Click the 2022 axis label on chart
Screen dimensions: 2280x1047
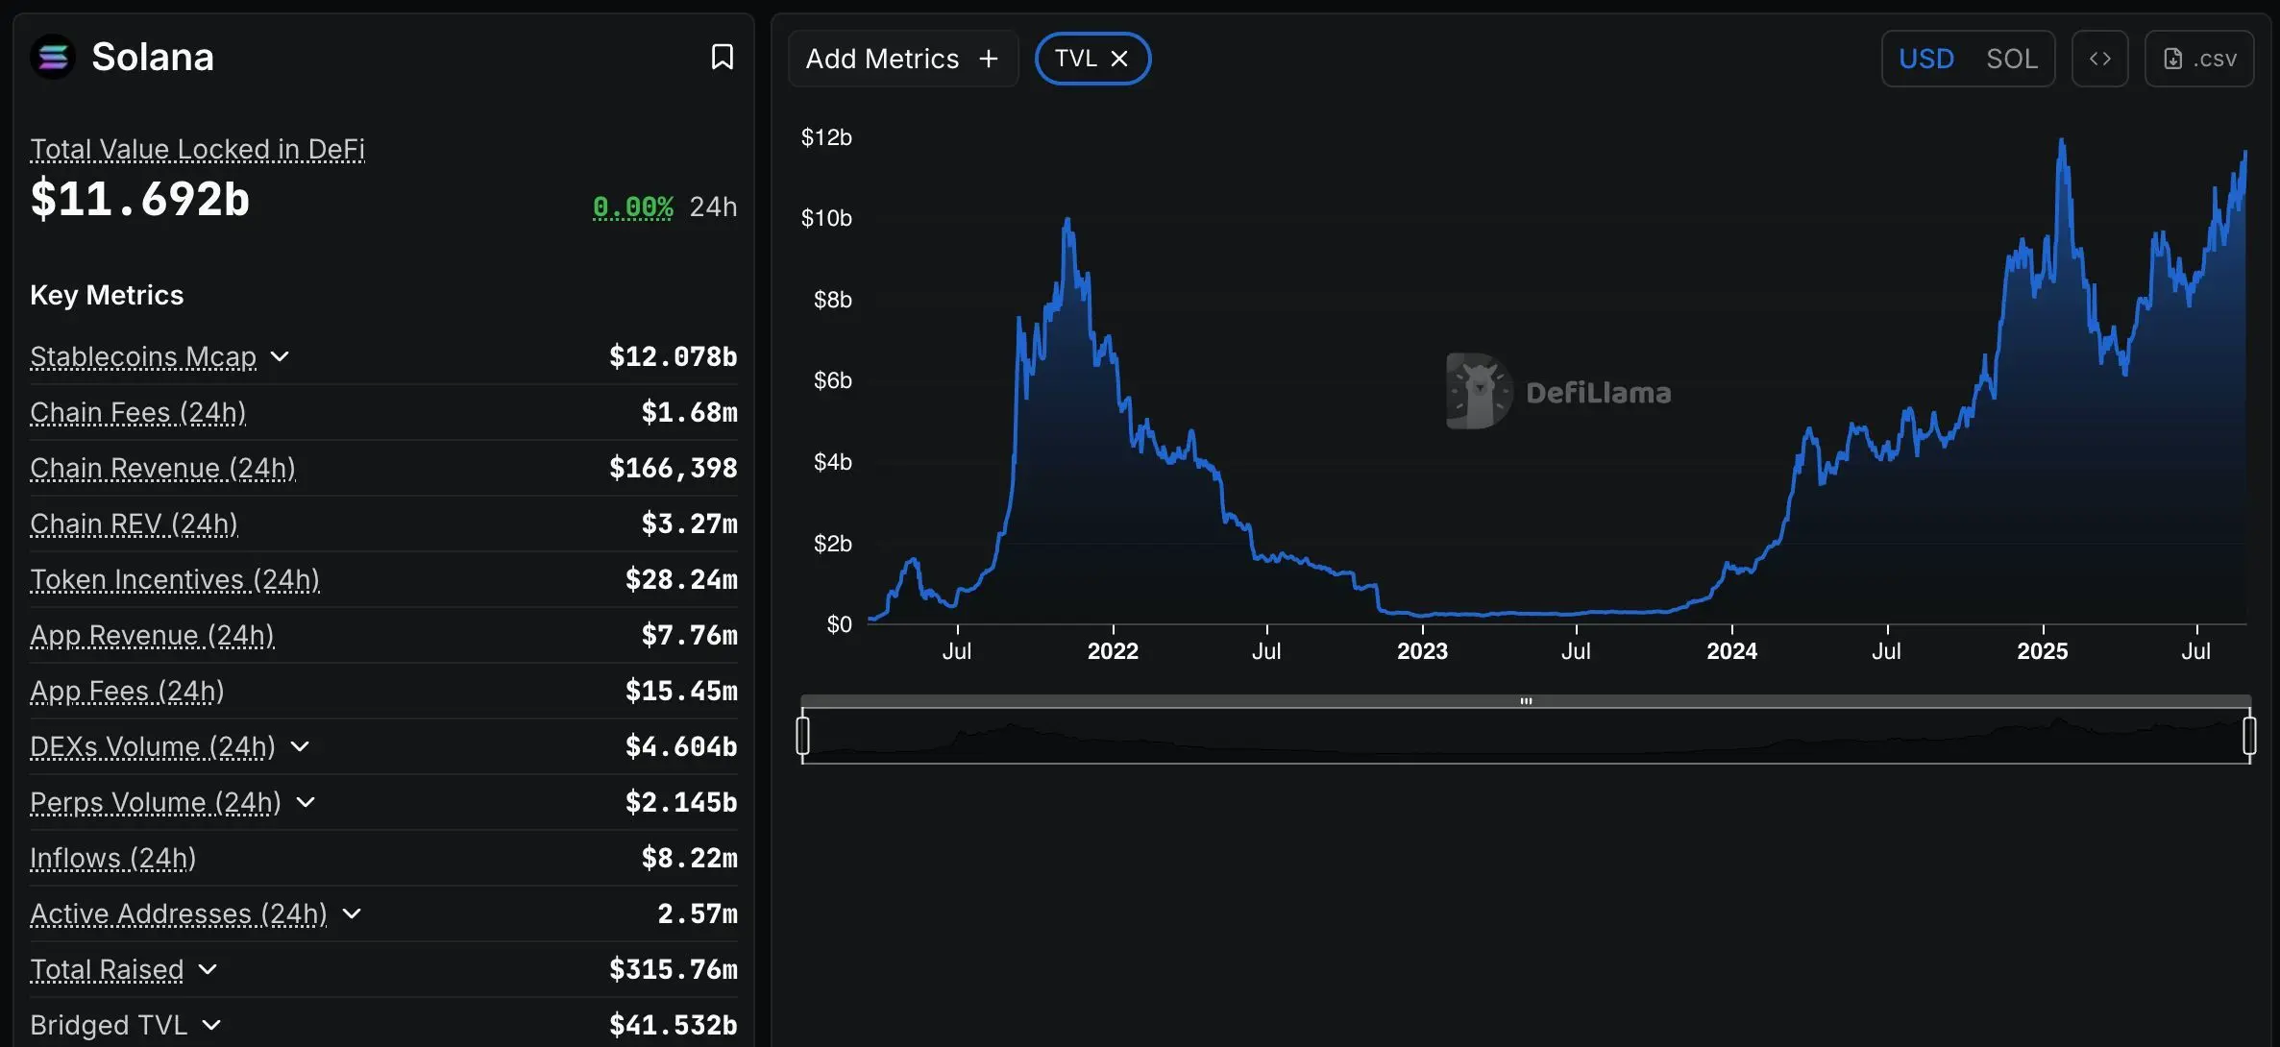point(1113,651)
